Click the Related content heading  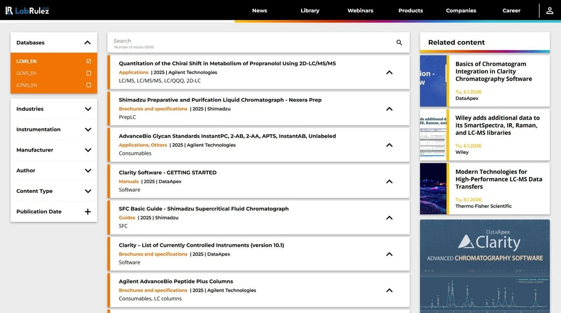tap(457, 43)
